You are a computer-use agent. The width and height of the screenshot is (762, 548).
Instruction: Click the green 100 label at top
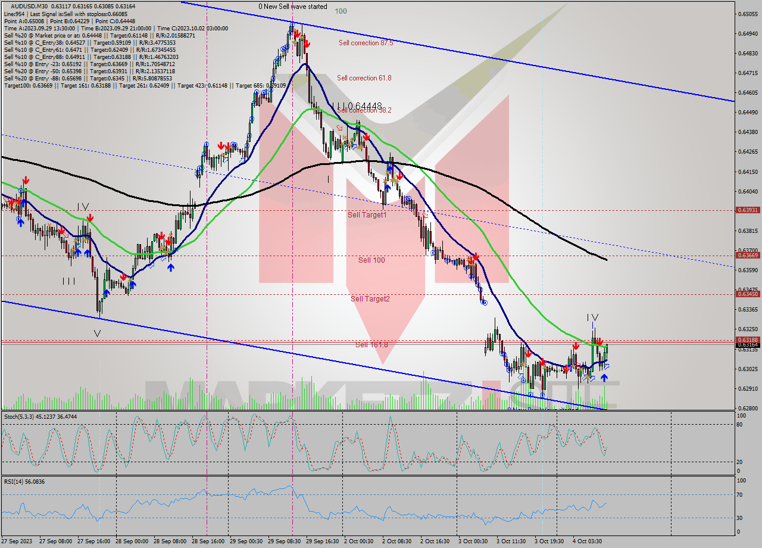pos(341,11)
